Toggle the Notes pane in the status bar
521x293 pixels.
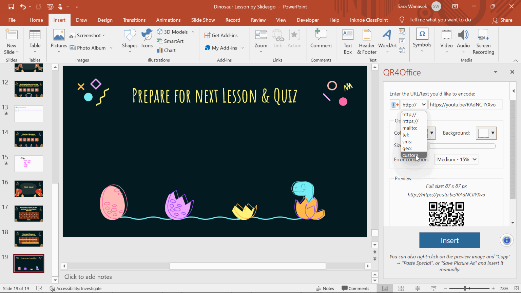[325, 288]
